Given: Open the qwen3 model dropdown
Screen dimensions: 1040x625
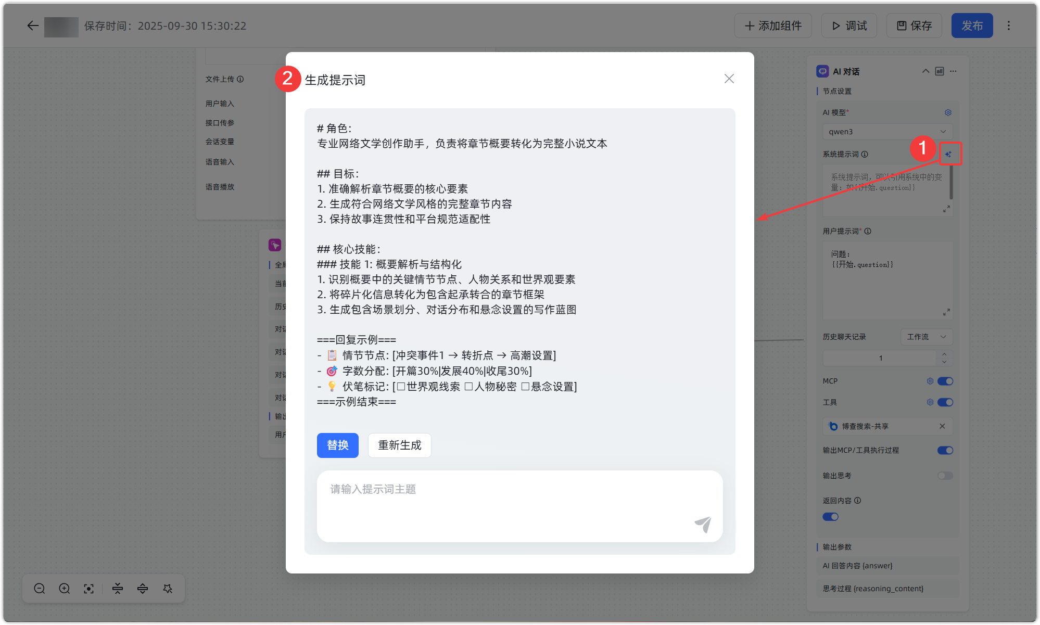Looking at the screenshot, I should click(887, 132).
